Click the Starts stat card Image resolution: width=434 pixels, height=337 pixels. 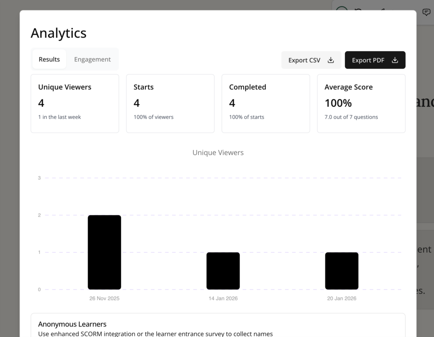coord(170,103)
